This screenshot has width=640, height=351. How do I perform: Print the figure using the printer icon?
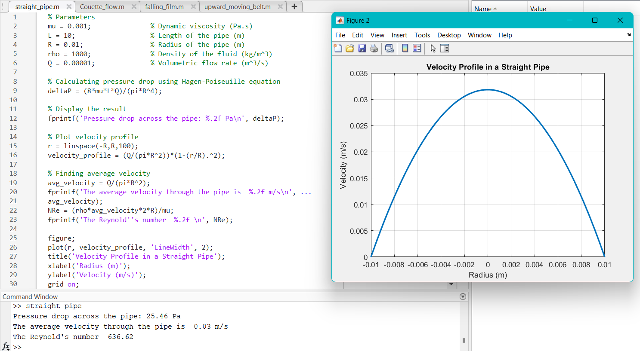point(374,48)
